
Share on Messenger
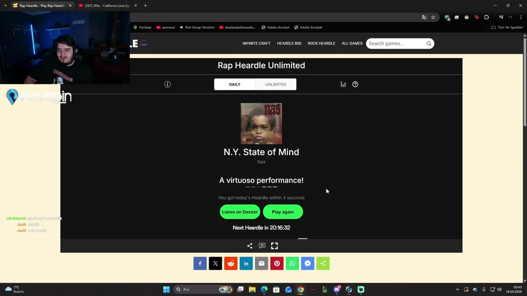pos(308,264)
